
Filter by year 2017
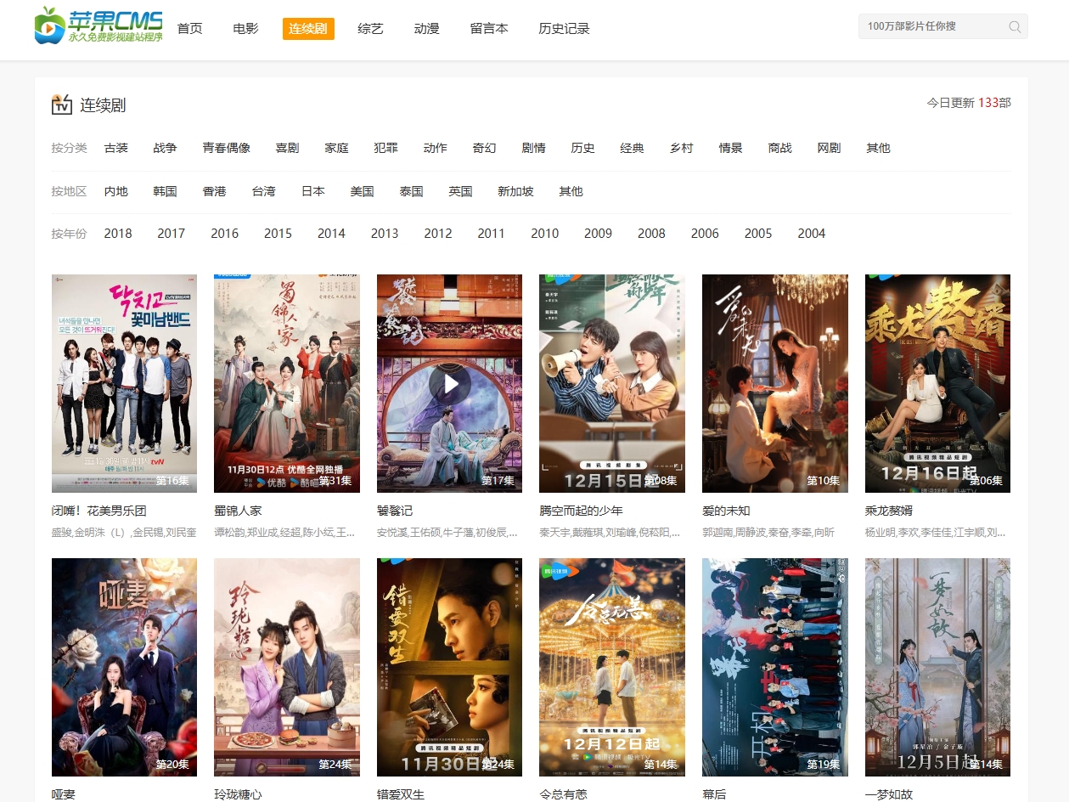172,234
